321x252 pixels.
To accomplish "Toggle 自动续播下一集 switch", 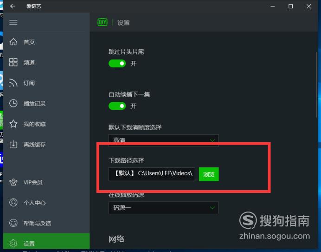I will coord(117,106).
